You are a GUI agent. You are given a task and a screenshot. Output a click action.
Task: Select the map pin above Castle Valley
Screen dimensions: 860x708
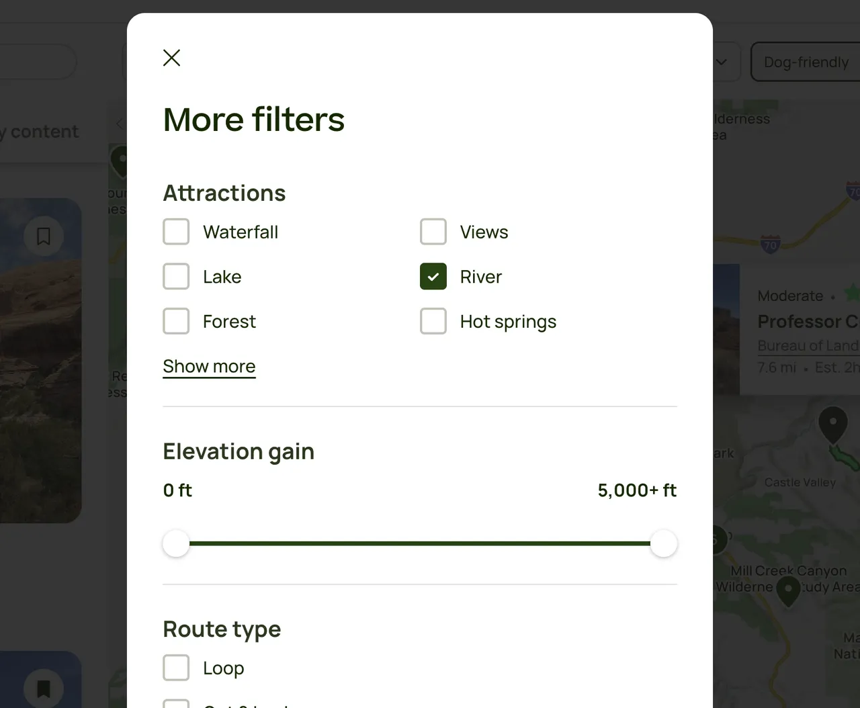[x=833, y=425]
